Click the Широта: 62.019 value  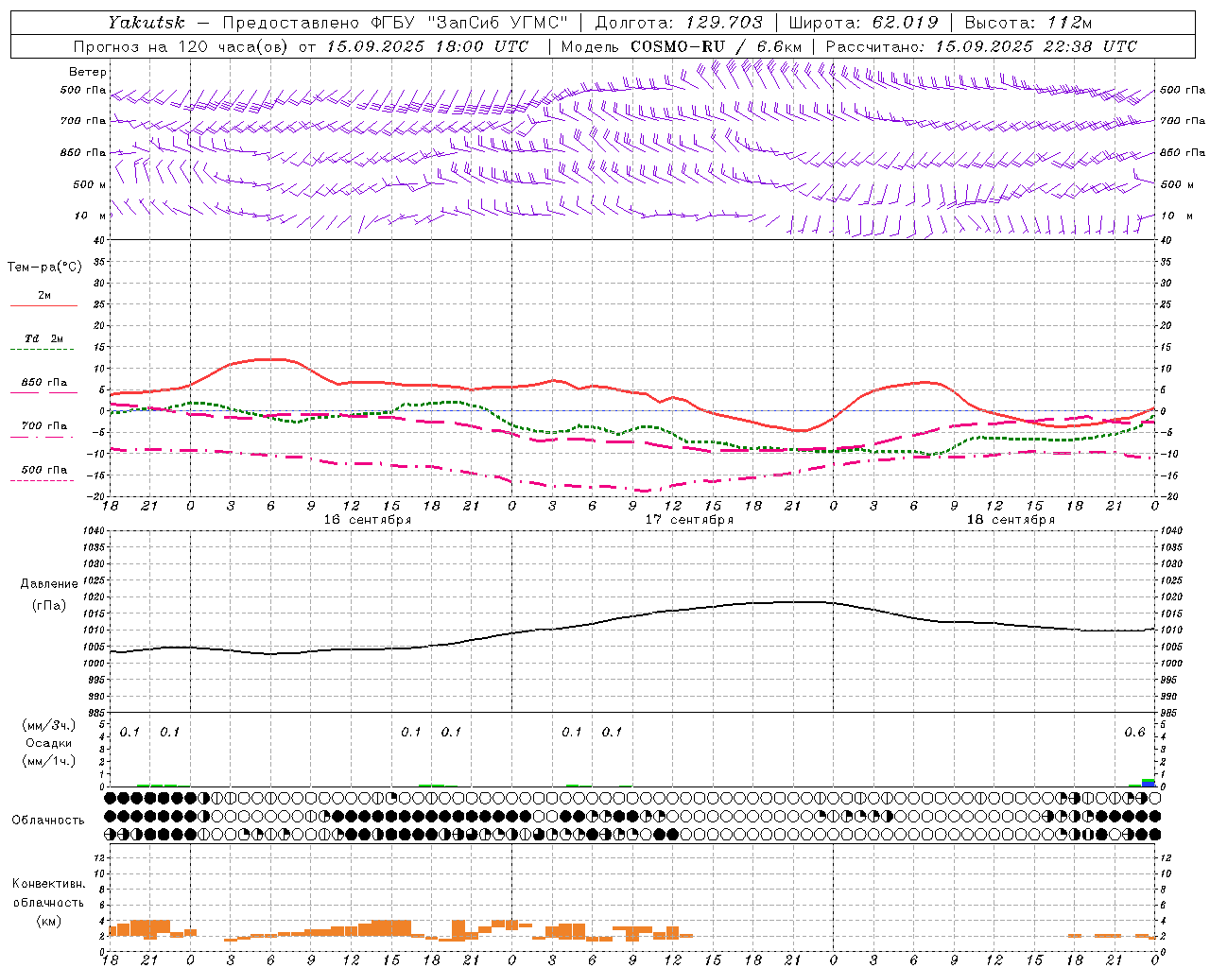[x=862, y=23]
